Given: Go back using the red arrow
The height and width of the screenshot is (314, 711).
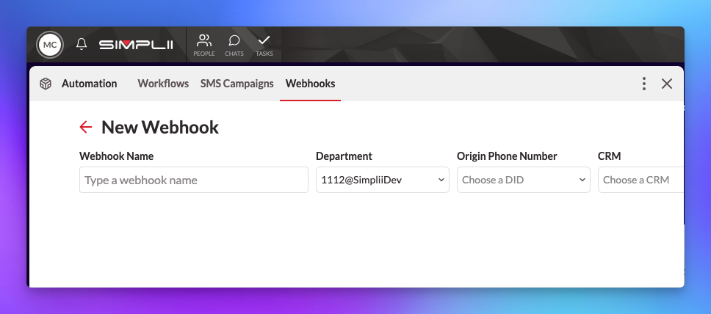Looking at the screenshot, I should (86, 128).
